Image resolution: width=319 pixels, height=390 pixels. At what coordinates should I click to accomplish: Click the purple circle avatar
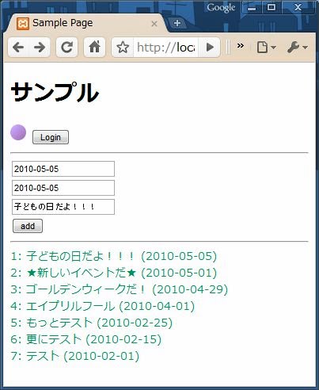click(x=18, y=132)
